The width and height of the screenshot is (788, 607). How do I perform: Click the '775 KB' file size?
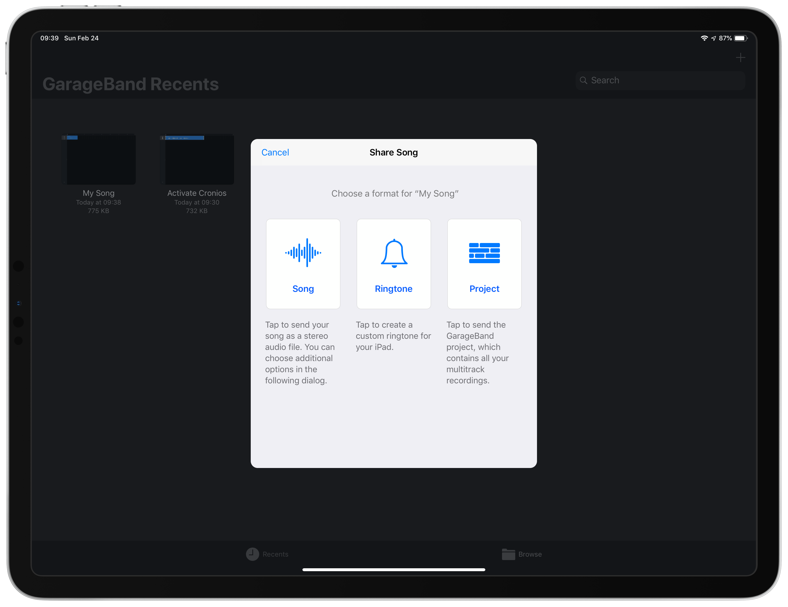click(x=99, y=211)
